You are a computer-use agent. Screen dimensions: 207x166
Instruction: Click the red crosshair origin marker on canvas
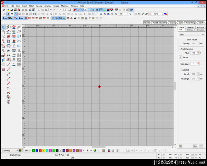99,87
